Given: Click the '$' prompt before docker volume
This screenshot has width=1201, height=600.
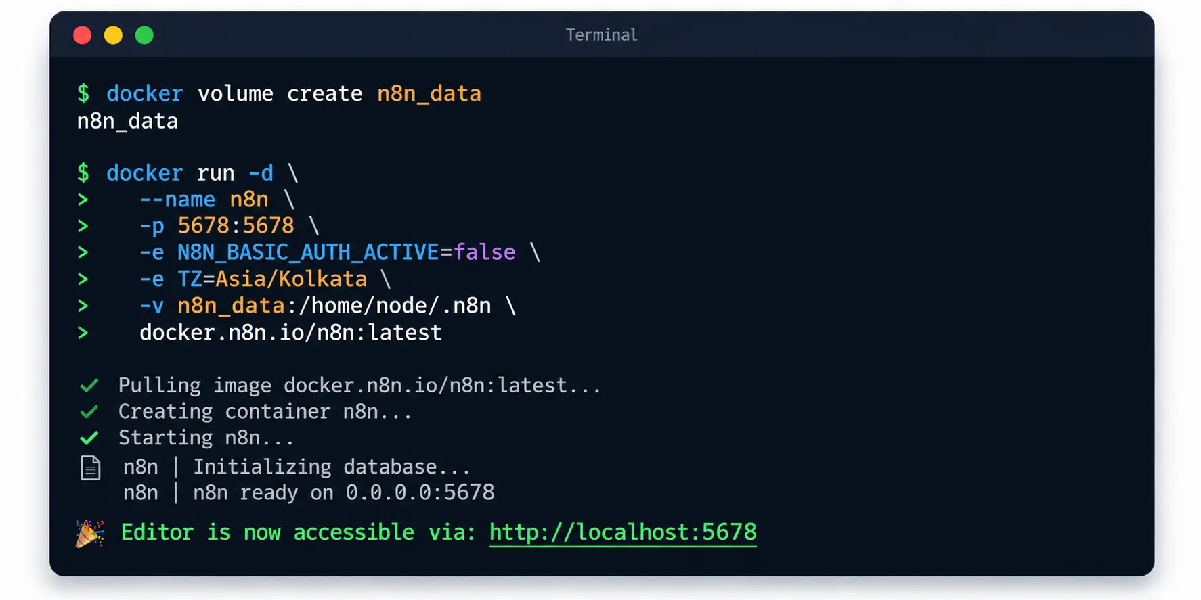Looking at the screenshot, I should pos(83,93).
